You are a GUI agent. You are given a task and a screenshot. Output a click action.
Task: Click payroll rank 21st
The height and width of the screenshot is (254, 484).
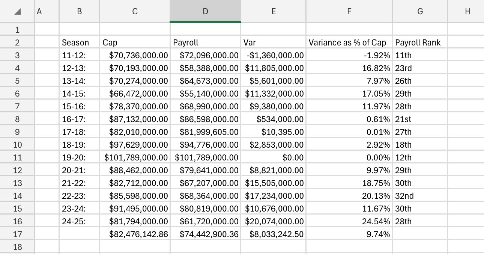click(420, 119)
